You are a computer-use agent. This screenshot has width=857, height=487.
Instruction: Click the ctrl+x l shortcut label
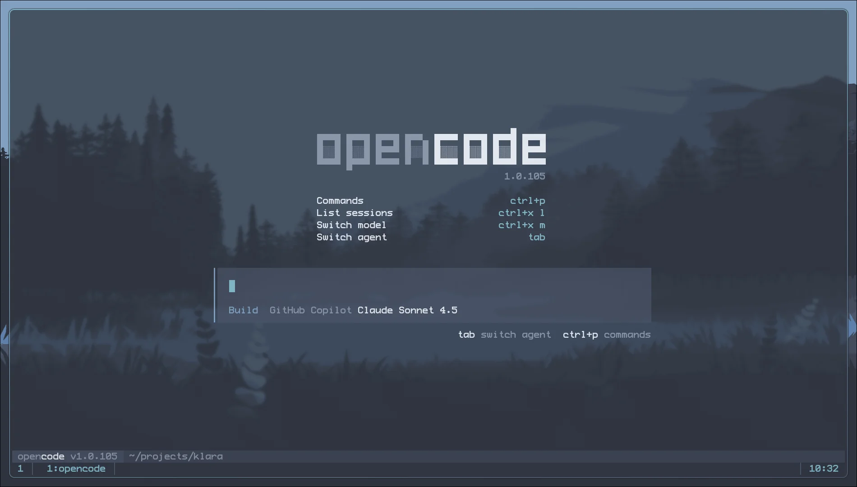(521, 212)
